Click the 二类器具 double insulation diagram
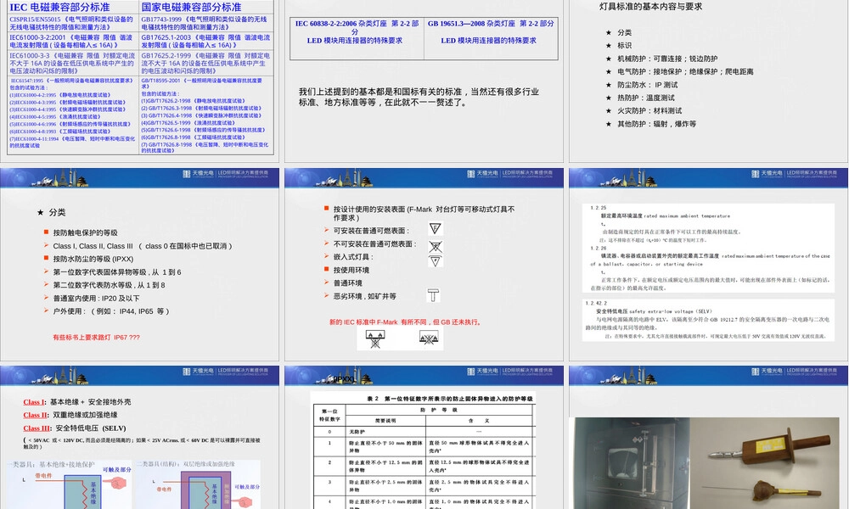849x509 pixels. coord(199,484)
